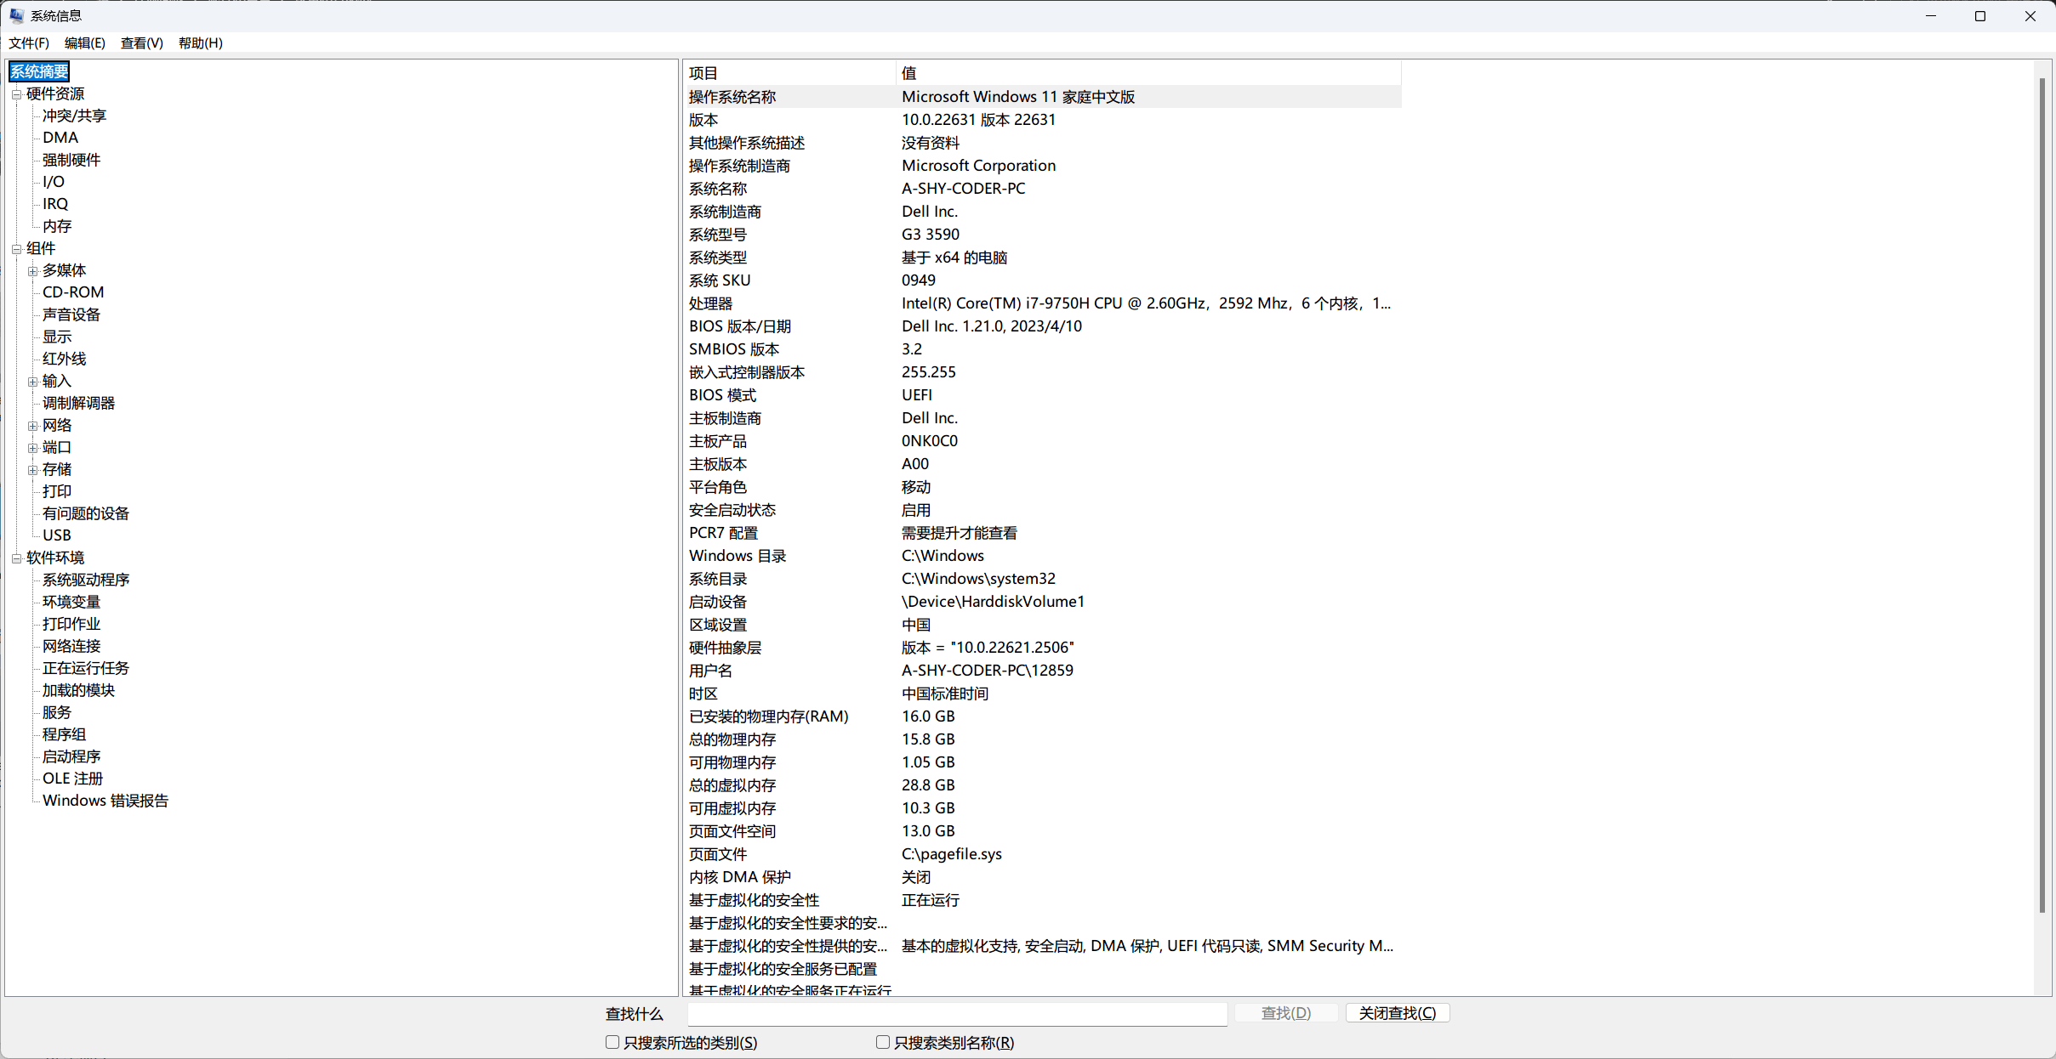
Task: Click the System Information app icon in title bar
Action: [x=16, y=15]
